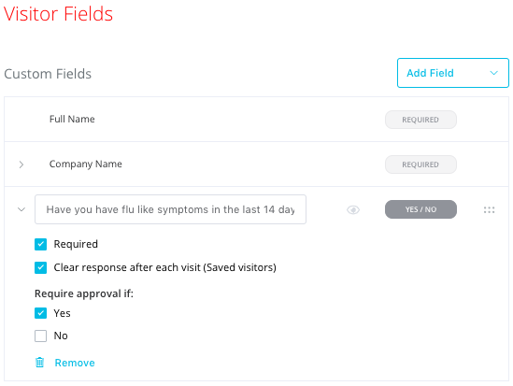Uncheck the Required checkbox

(x=40, y=244)
